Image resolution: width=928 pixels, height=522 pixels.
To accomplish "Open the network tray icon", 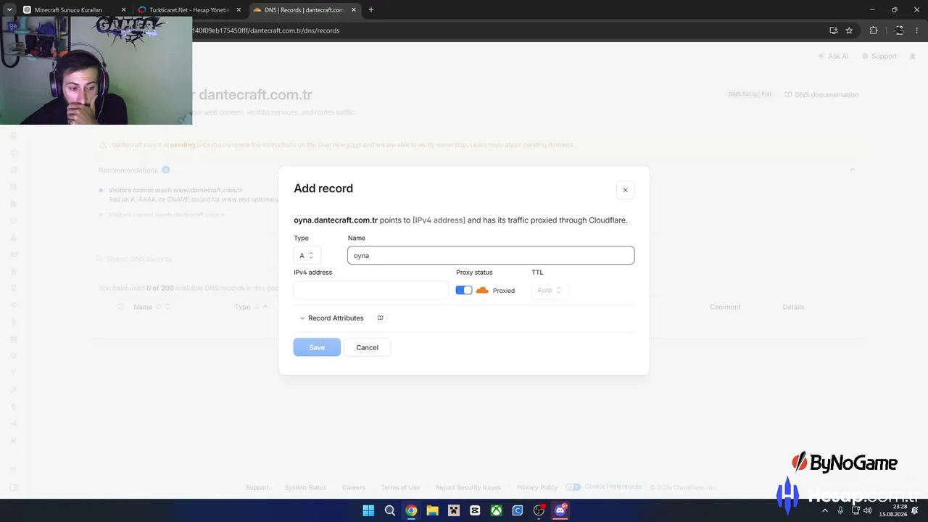I will (x=855, y=510).
